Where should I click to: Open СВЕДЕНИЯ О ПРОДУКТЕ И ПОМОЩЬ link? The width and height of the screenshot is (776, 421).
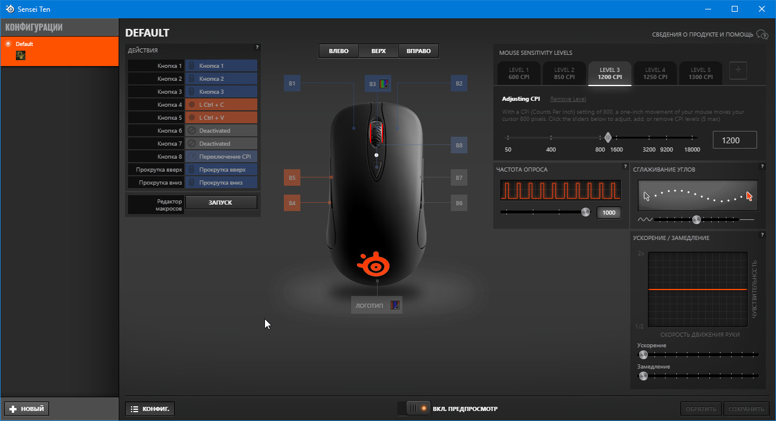(702, 35)
